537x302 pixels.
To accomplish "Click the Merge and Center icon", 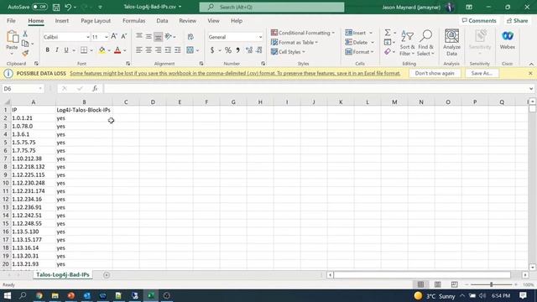I will coord(190,50).
